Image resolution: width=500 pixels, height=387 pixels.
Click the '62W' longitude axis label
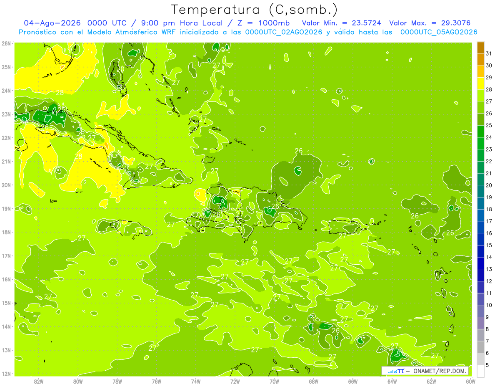[x=431, y=381]
